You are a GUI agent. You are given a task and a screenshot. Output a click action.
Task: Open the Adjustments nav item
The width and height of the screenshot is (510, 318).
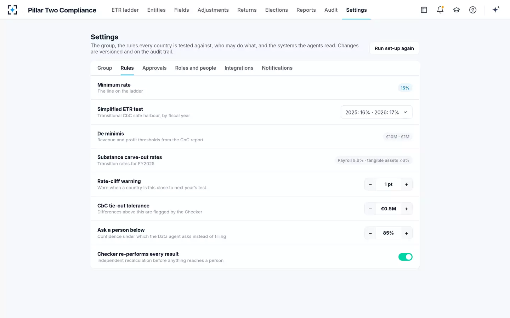click(213, 10)
